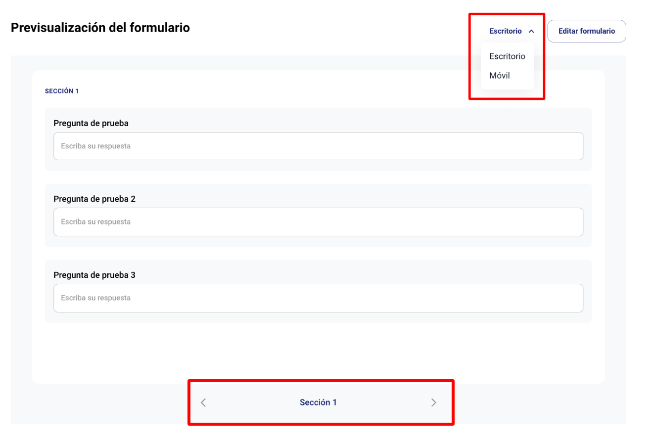
Task: Focus the answer field for Pregunta de prueba 3
Action: tap(318, 298)
